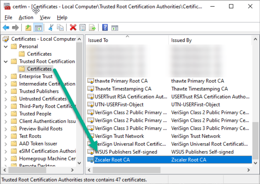260x184 pixels.
Task: Select Trusted Publishers folder in tree
Action: (x=39, y=91)
